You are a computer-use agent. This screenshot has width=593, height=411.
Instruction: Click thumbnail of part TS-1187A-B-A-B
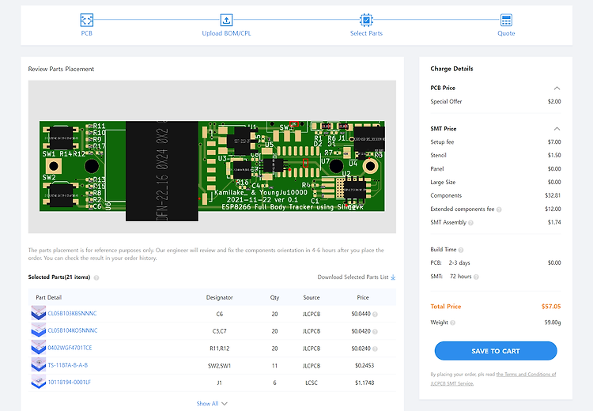38,365
